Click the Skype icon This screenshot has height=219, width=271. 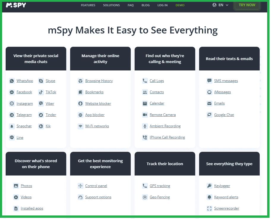tap(41, 81)
